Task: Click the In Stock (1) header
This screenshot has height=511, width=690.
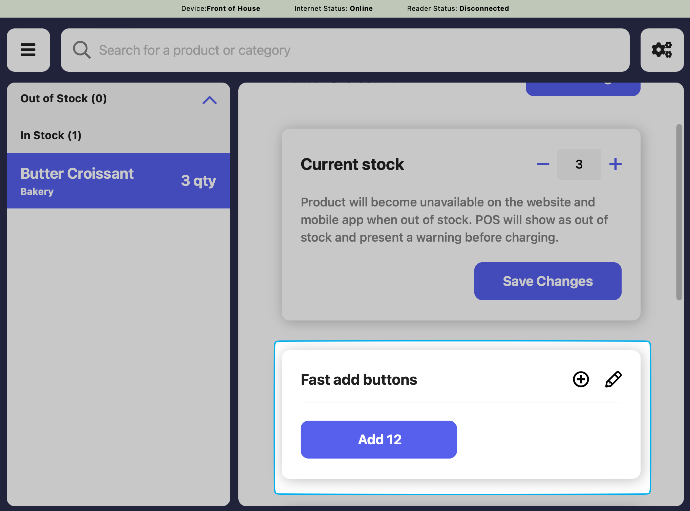Action: [51, 135]
